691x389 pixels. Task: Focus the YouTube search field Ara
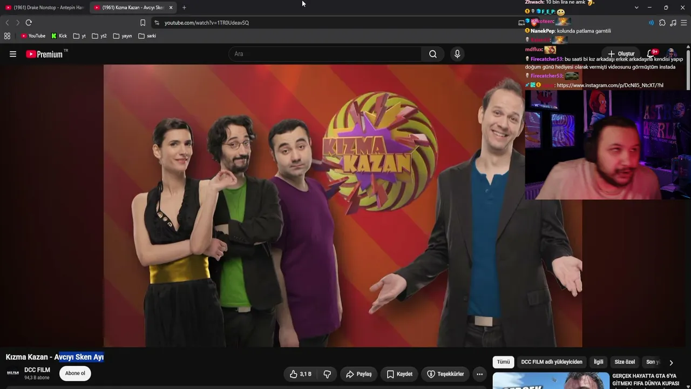click(326, 54)
